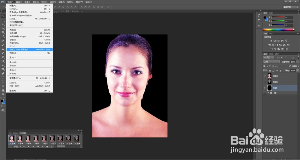This screenshot has width=300, height=160.
Task: Select the Lasso tool
Action: 3,24
